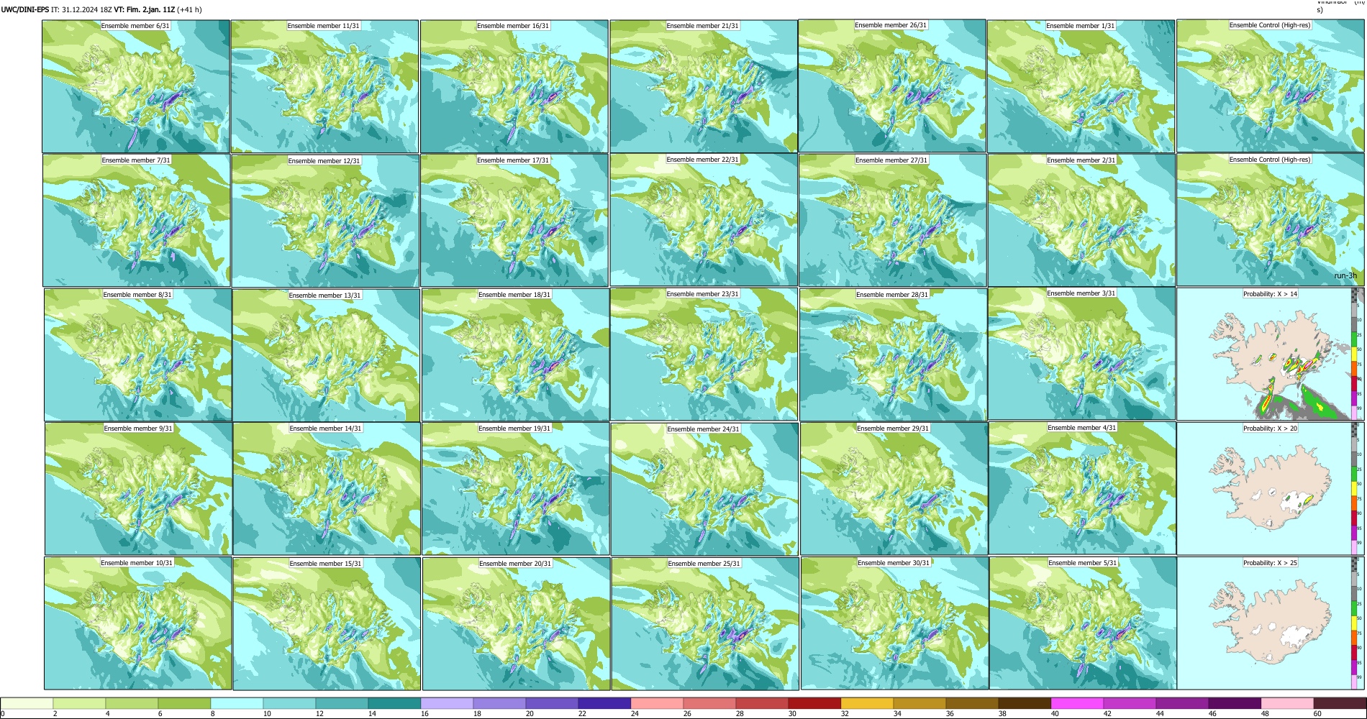Click the 'VT: Fim. 2.jan. 11Z' header text

click(x=144, y=10)
